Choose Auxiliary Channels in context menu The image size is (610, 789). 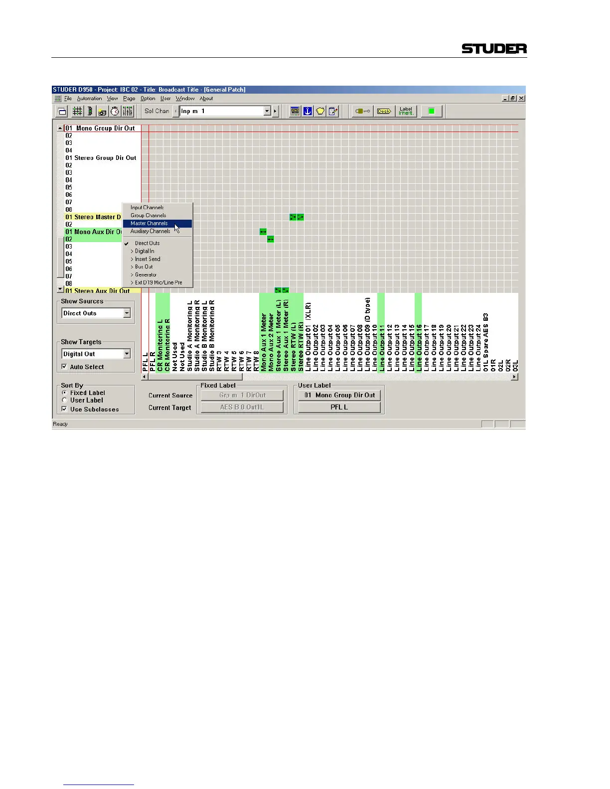(x=157, y=232)
